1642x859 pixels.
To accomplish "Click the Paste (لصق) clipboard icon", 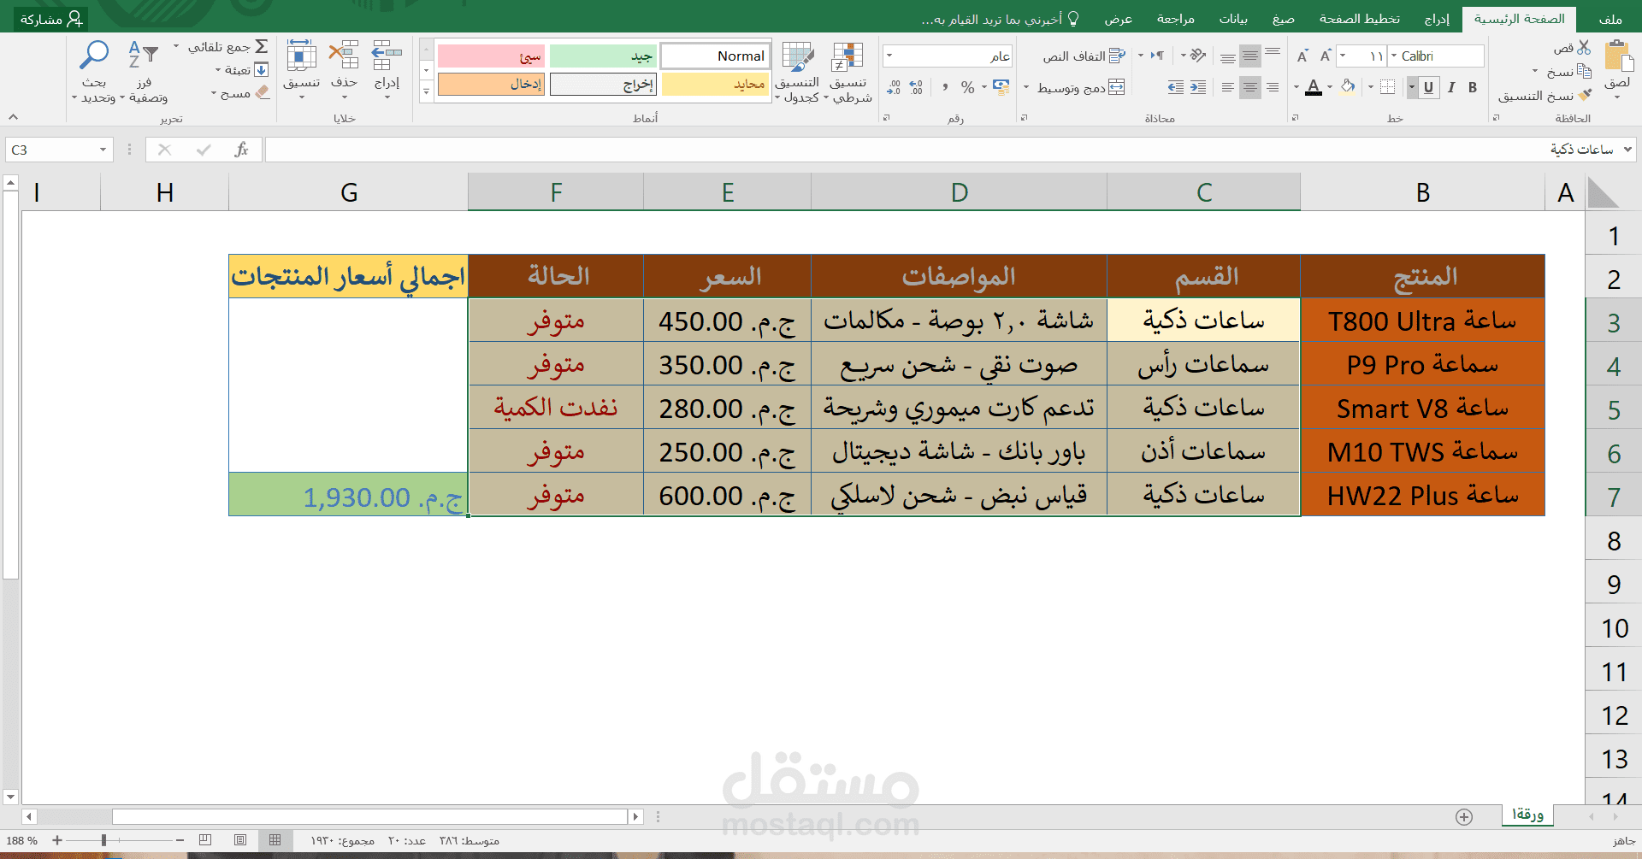I will pos(1617,57).
